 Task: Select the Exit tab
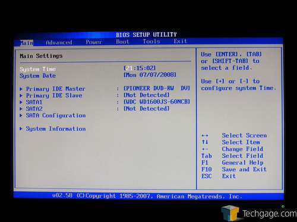[x=180, y=41]
